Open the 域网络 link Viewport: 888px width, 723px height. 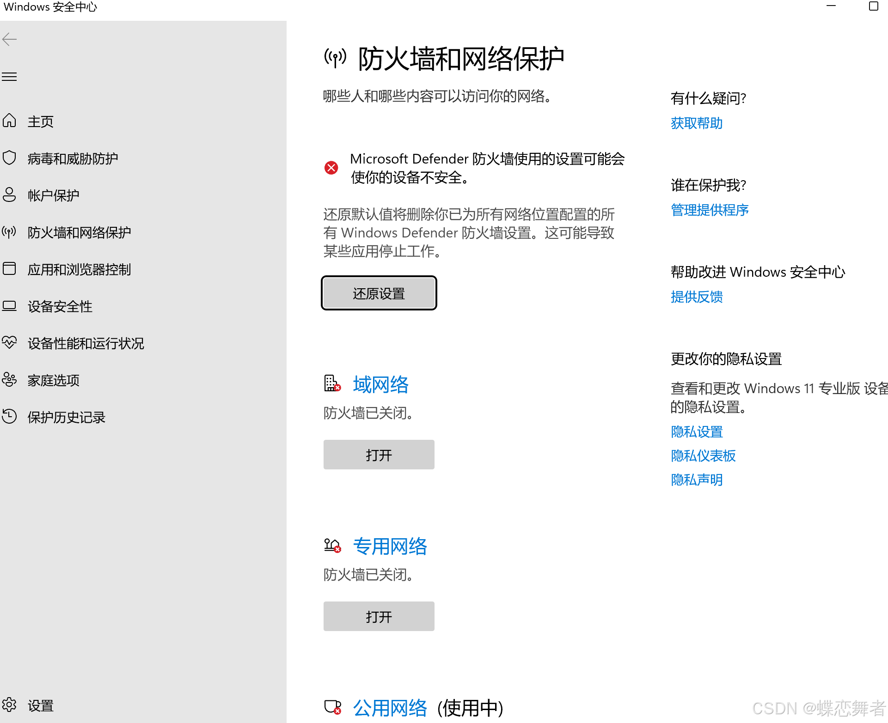[380, 385]
